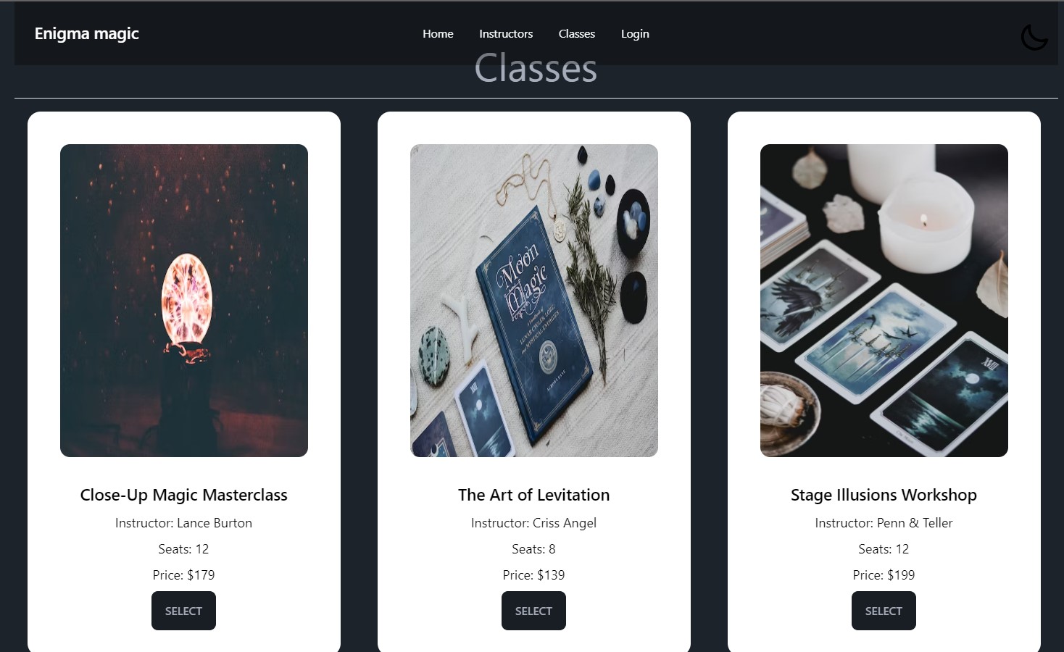Click Instructor: Criss Angel text
The width and height of the screenshot is (1064, 652).
click(534, 523)
